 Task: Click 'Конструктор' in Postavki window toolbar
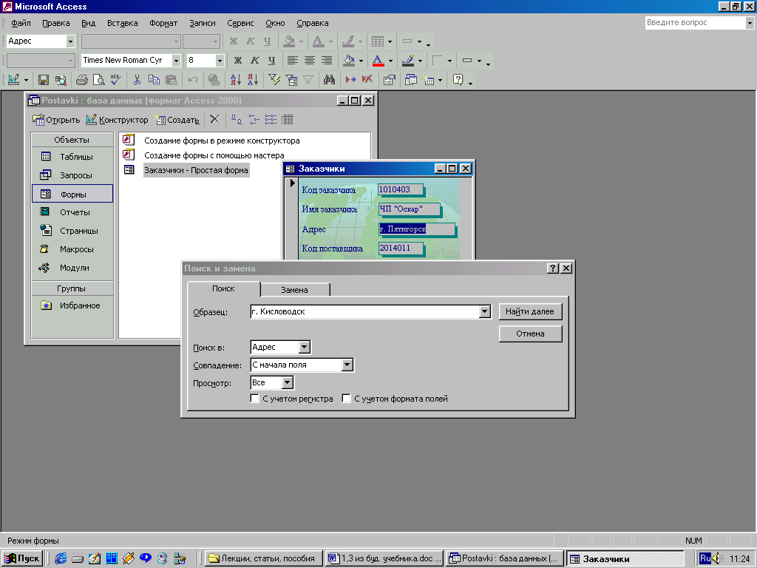[118, 120]
